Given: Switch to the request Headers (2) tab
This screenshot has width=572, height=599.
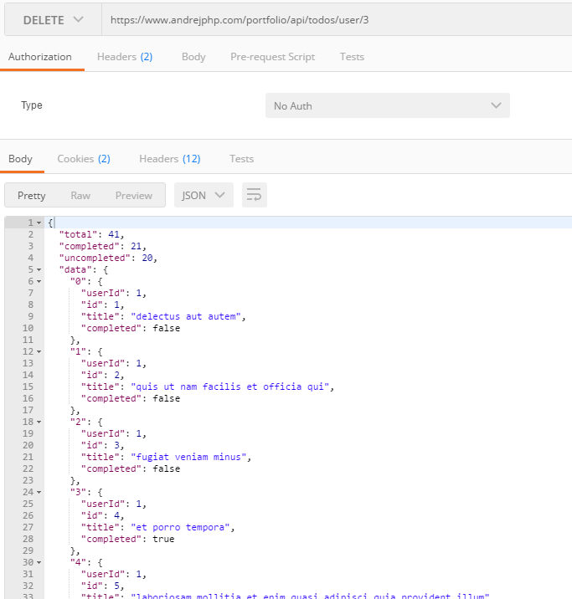Looking at the screenshot, I should pos(125,57).
